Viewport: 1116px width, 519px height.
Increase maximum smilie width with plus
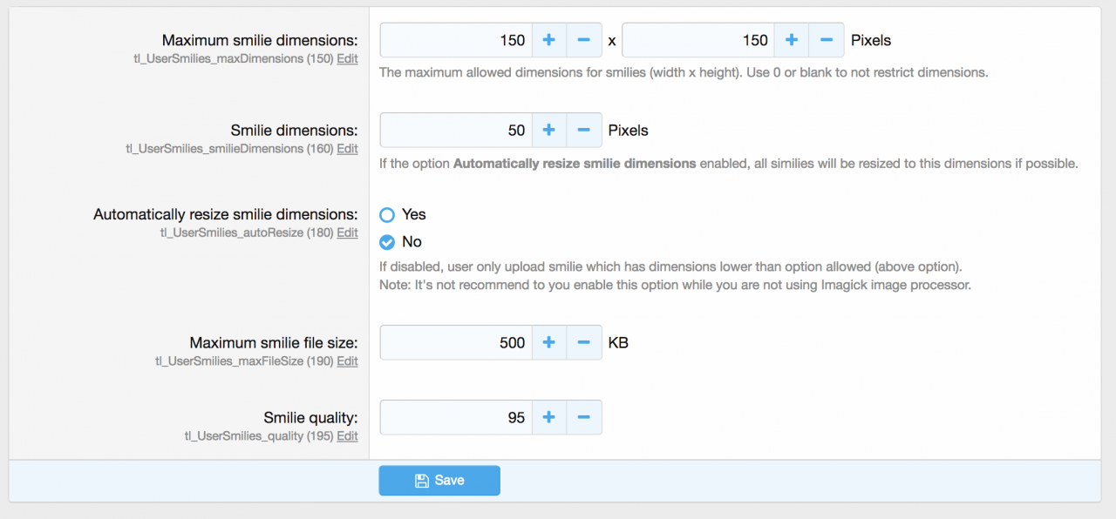click(x=549, y=40)
